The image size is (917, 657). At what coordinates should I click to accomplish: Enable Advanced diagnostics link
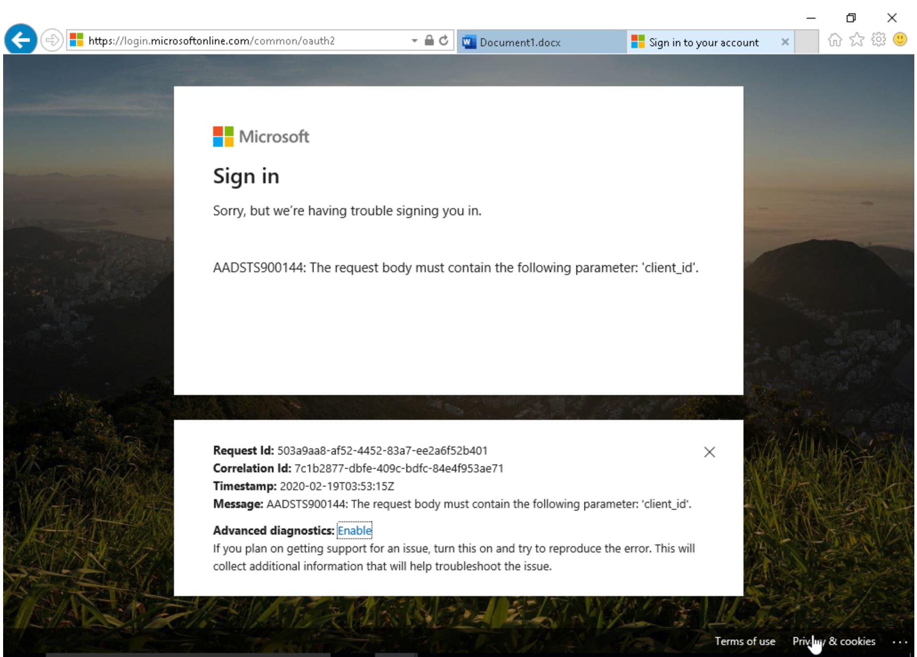355,530
